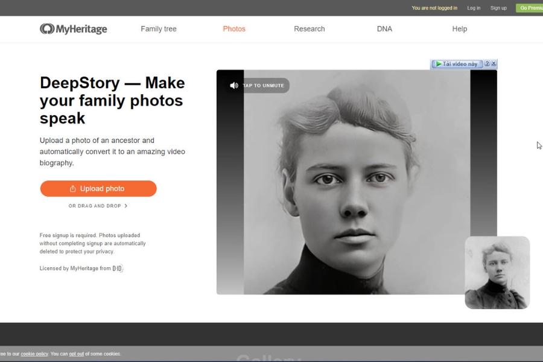Click the original photo thumbnail
This screenshot has width=543, height=362.
(x=497, y=272)
